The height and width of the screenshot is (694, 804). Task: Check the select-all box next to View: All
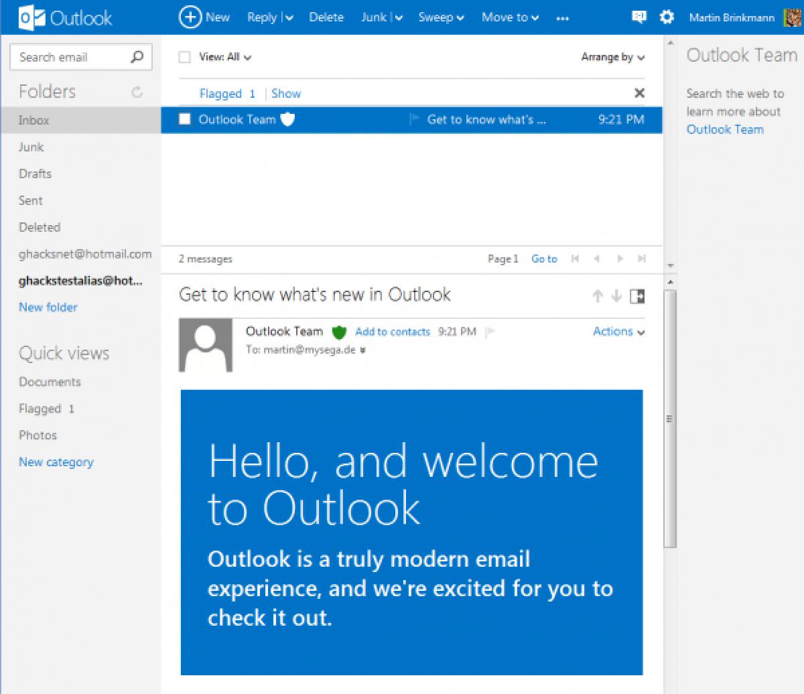coord(185,57)
